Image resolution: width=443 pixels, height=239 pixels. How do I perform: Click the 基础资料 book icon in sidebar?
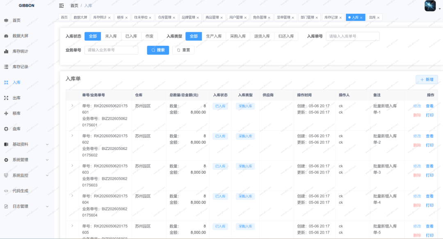click(6, 144)
